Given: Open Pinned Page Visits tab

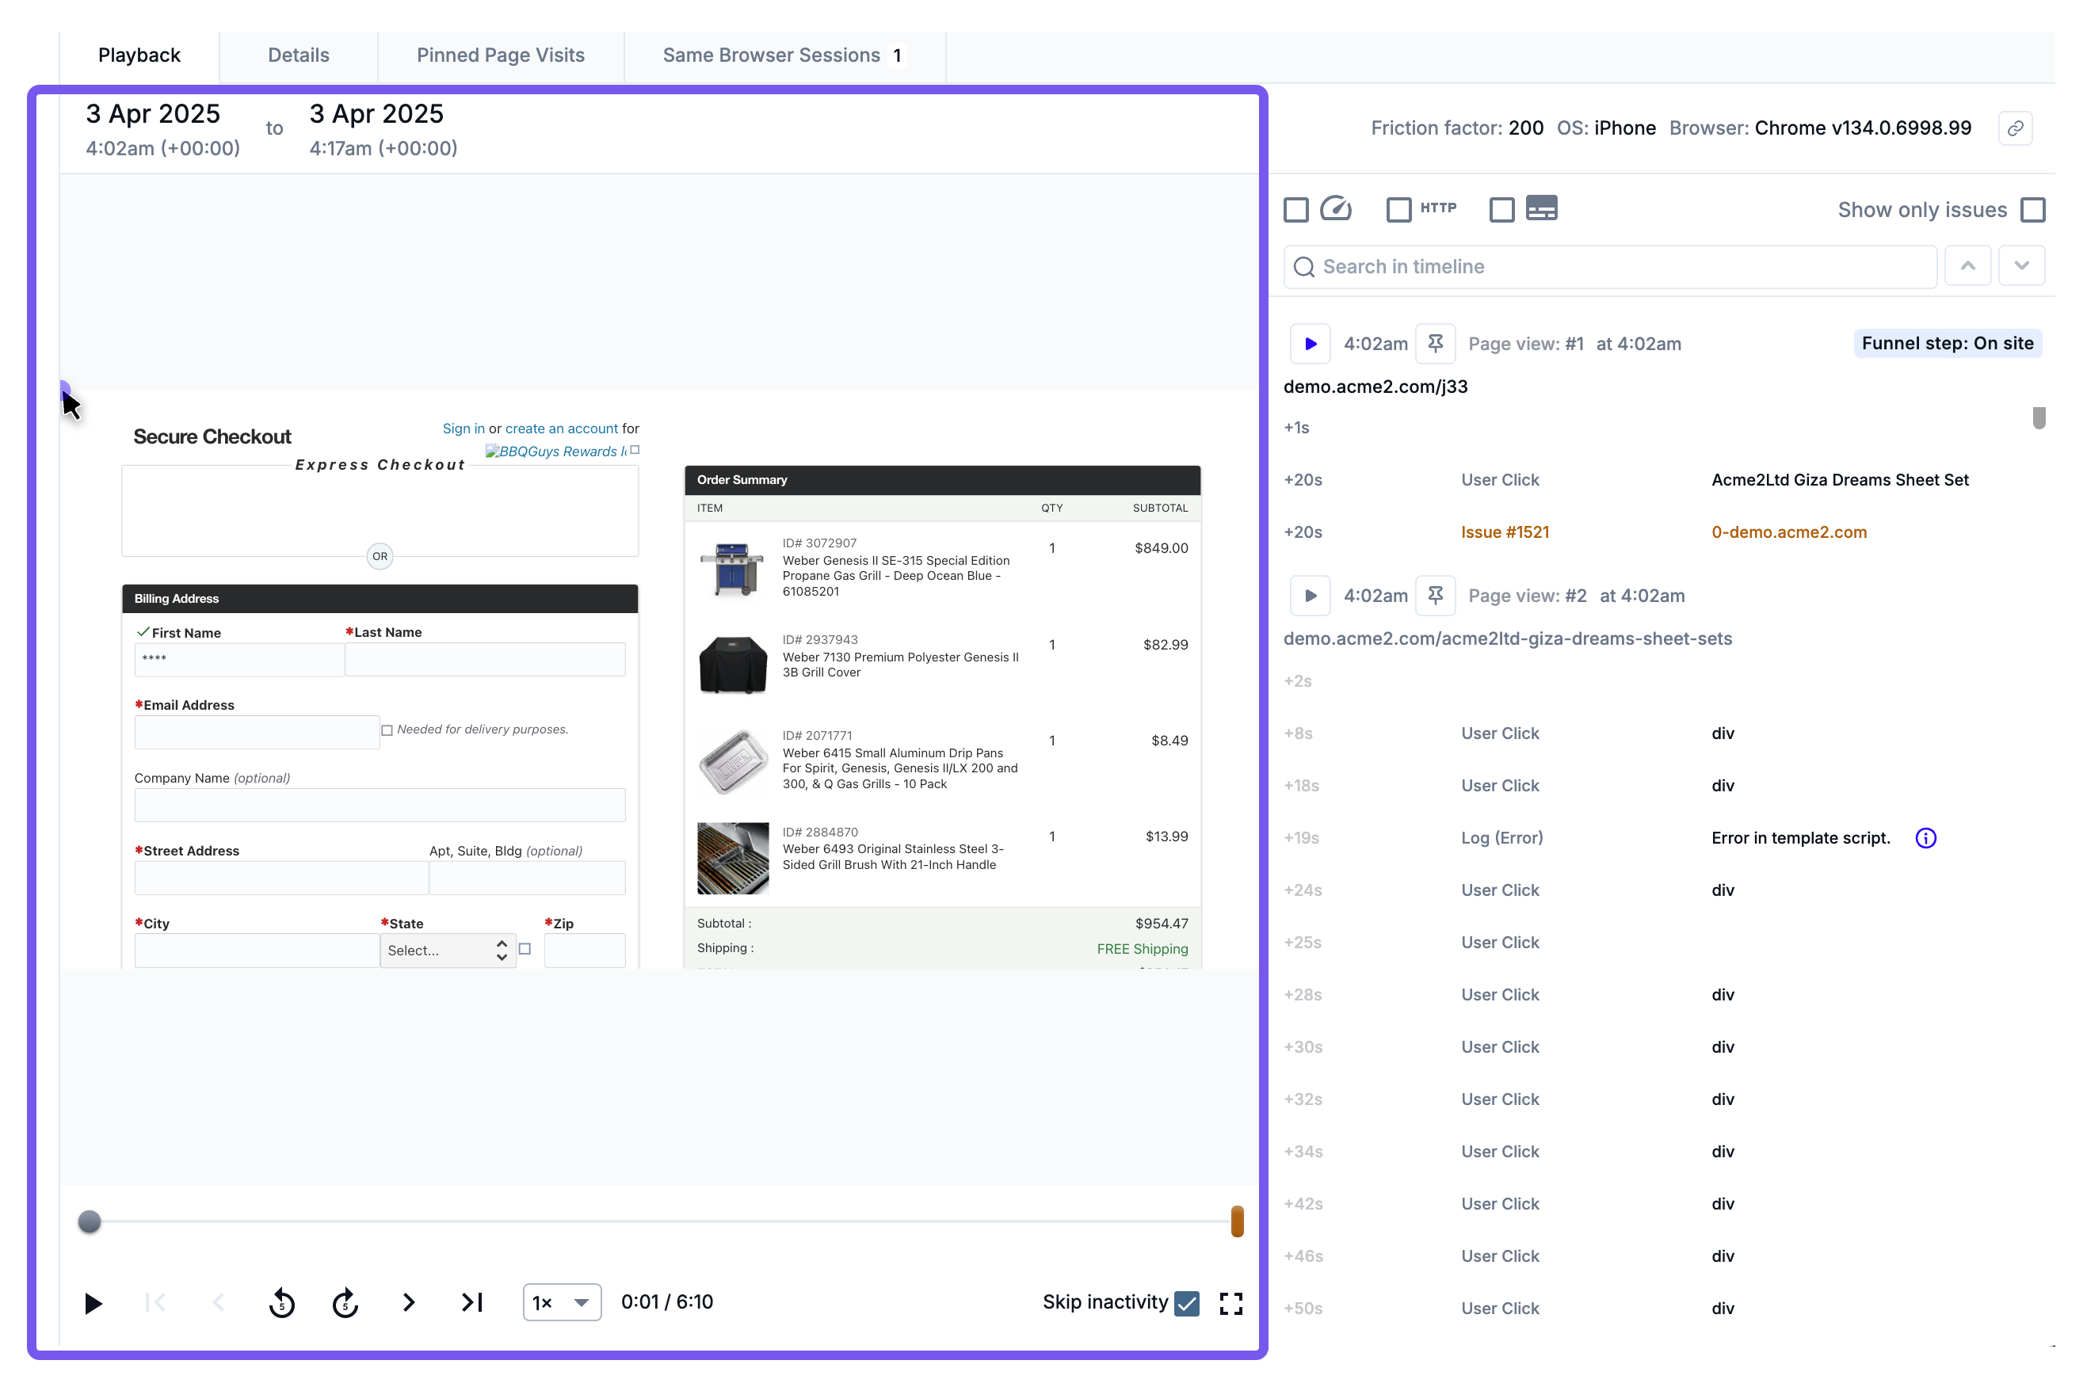Looking at the screenshot, I should [500, 55].
